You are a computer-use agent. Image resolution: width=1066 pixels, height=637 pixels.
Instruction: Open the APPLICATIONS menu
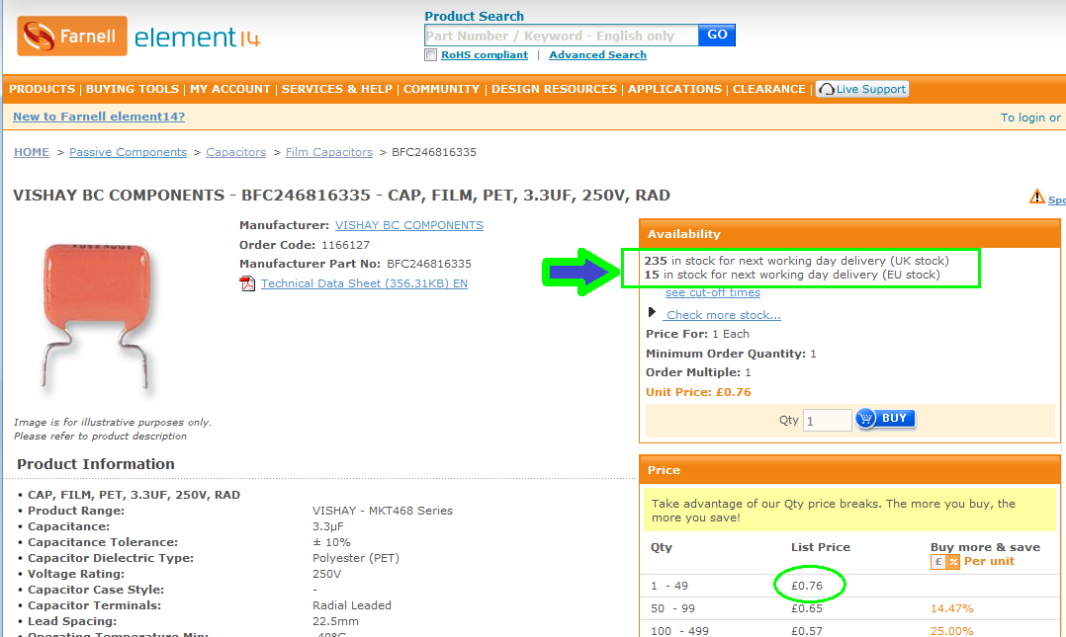coord(674,89)
